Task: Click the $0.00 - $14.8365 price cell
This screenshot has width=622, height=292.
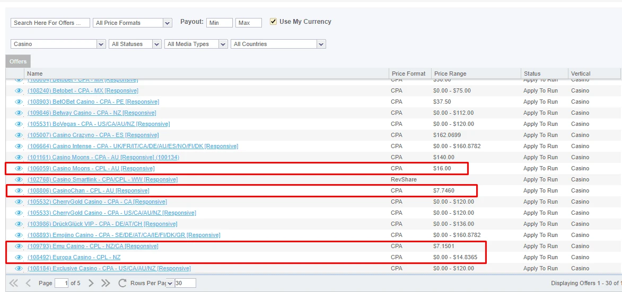Action: (455, 257)
